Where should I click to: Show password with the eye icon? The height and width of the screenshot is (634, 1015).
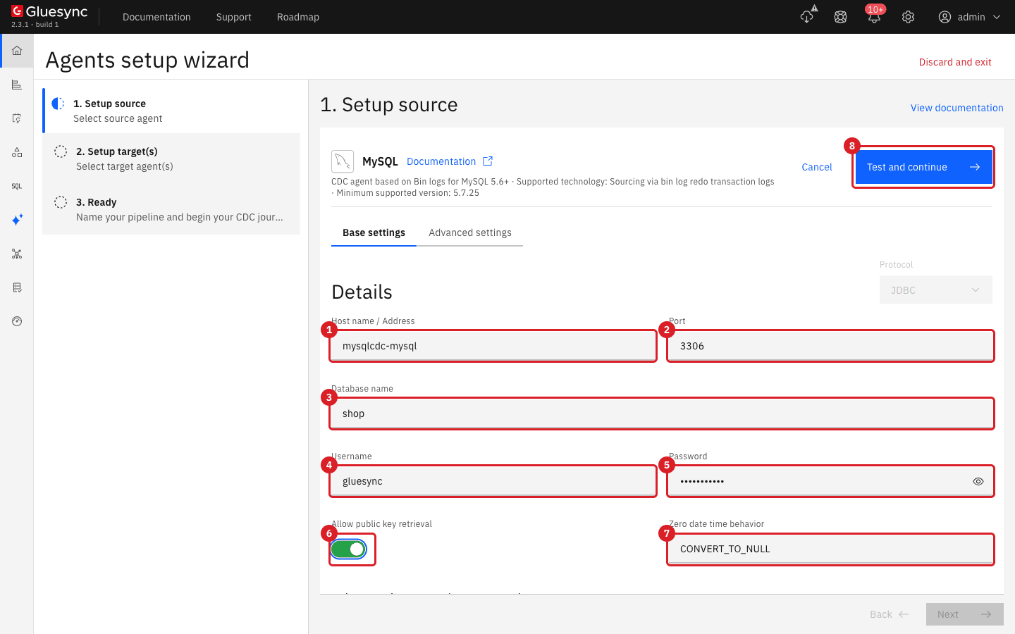coord(978,482)
